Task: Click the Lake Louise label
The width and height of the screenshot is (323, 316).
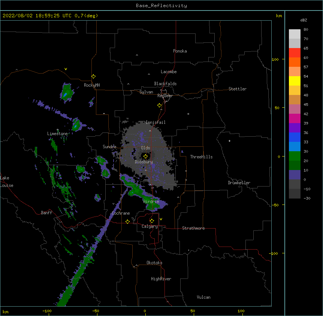Action: pyautogui.click(x=7, y=182)
